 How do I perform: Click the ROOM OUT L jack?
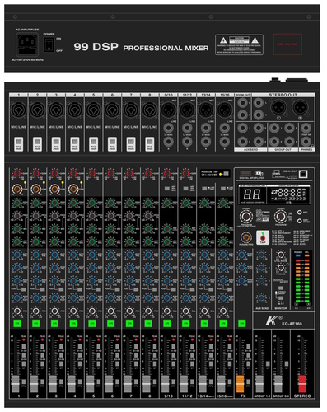click(x=242, y=103)
